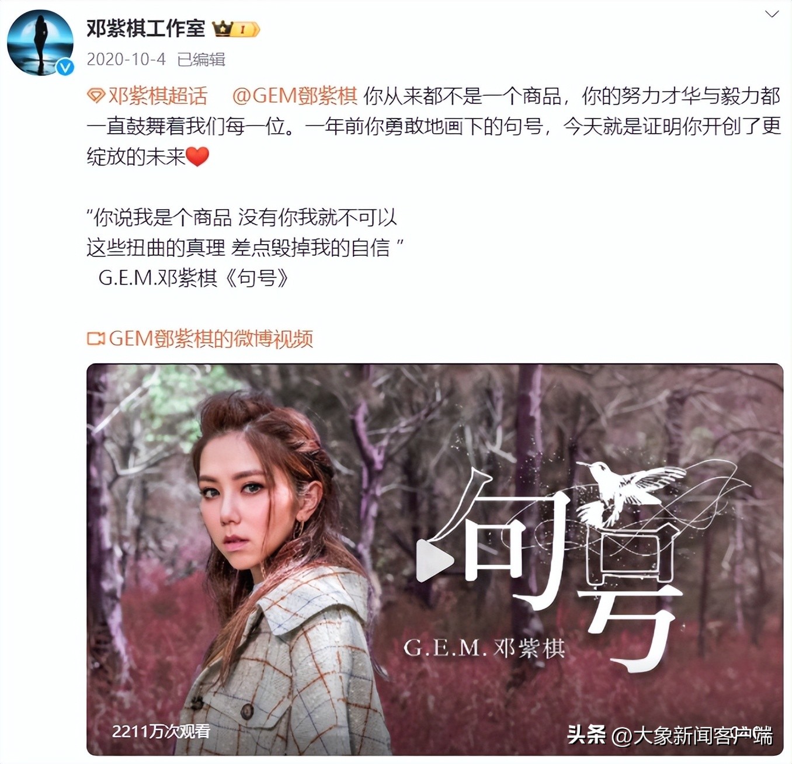
Task: Click the gold crown membership badge
Action: point(236,29)
